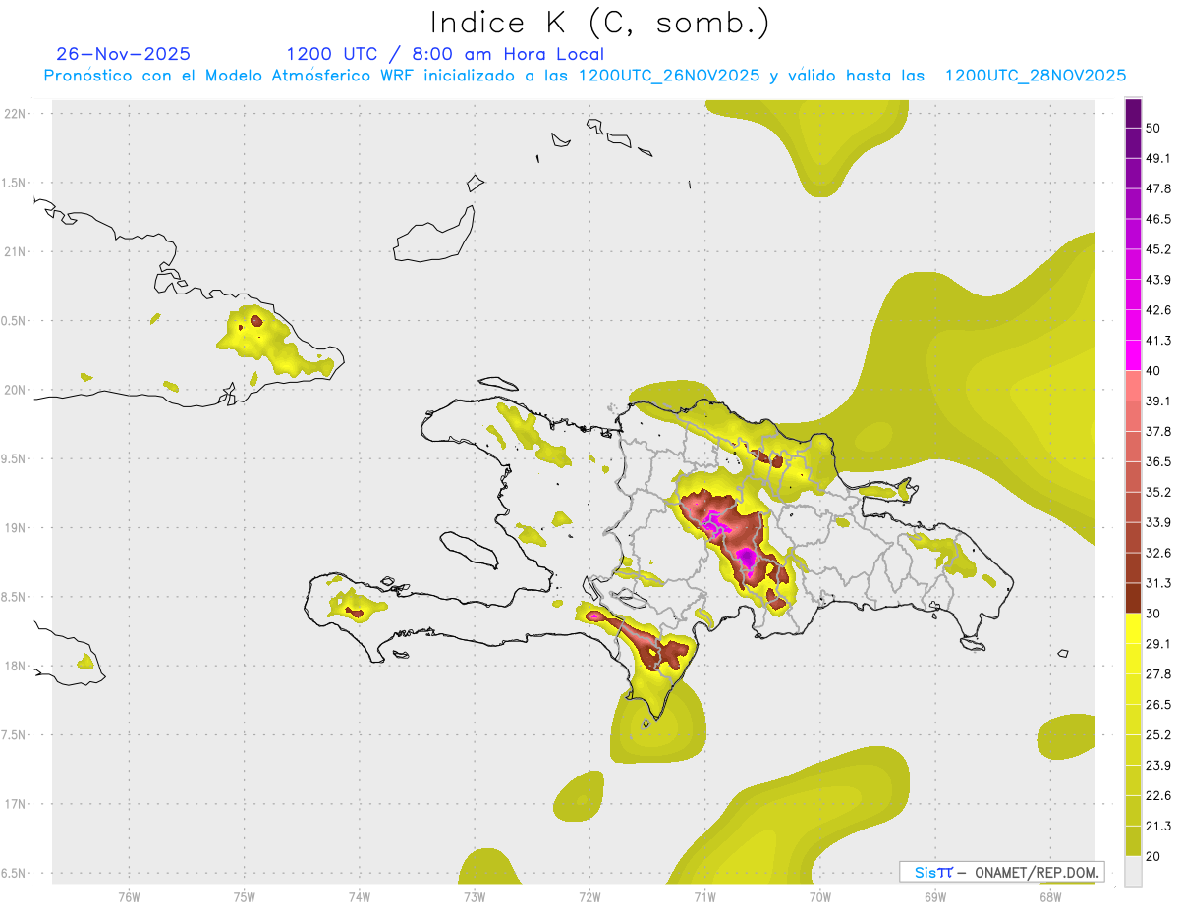Click the brown spot in eastern Cuba's yellow area
This screenshot has width=1179, height=910.
coord(255,319)
